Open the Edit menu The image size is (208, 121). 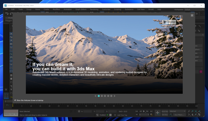tap(13, 9)
